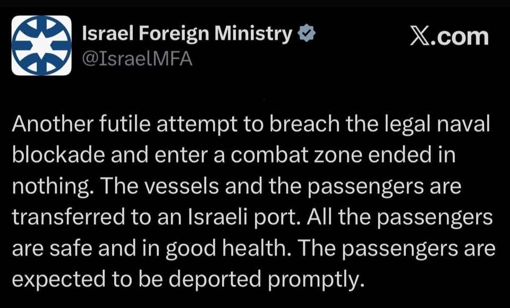Click the X.com watermark logo
This screenshot has width=510, height=308.
449,36
